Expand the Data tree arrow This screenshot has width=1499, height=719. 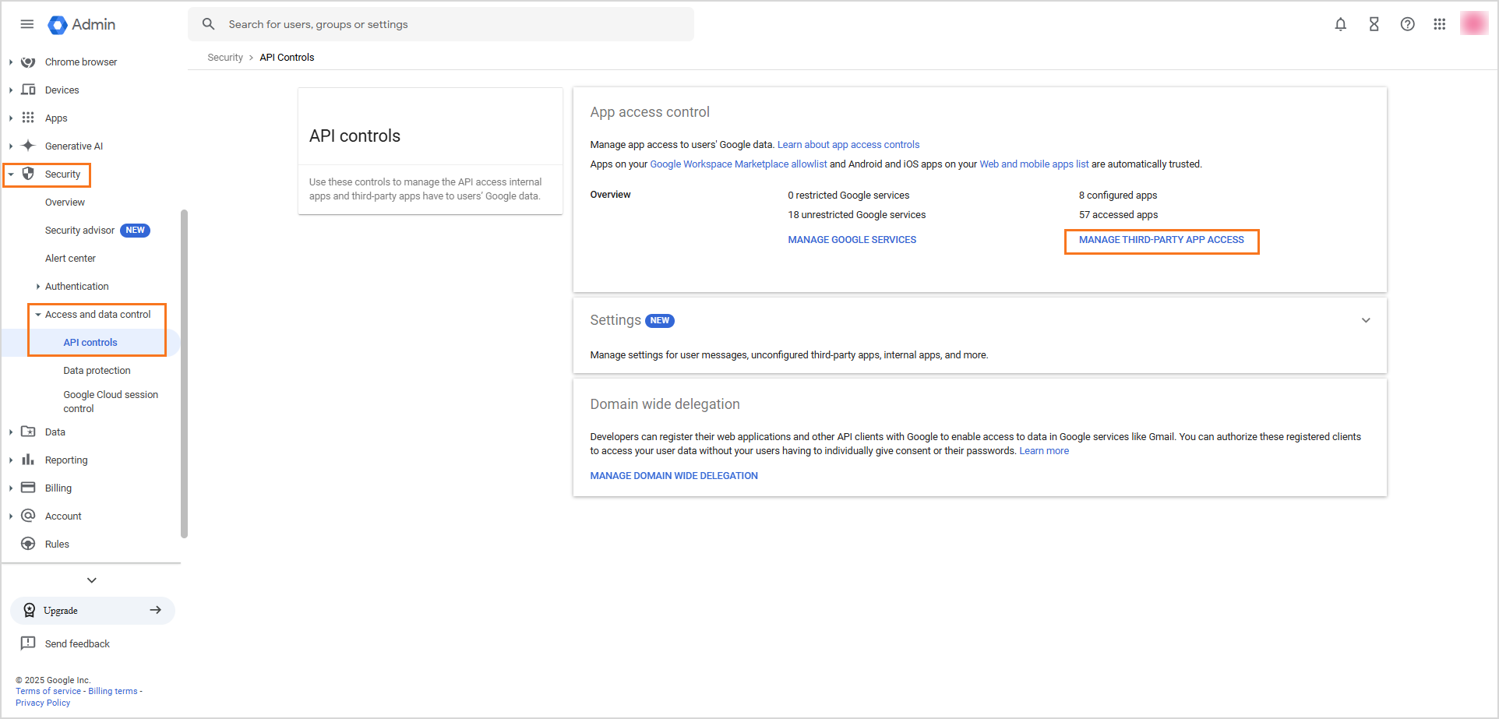point(11,432)
